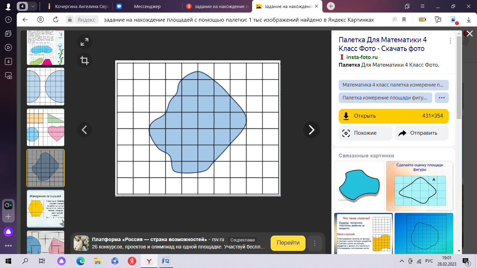The image size is (477, 268).
Task: Open the Windows notification center
Action: [x=465, y=261]
